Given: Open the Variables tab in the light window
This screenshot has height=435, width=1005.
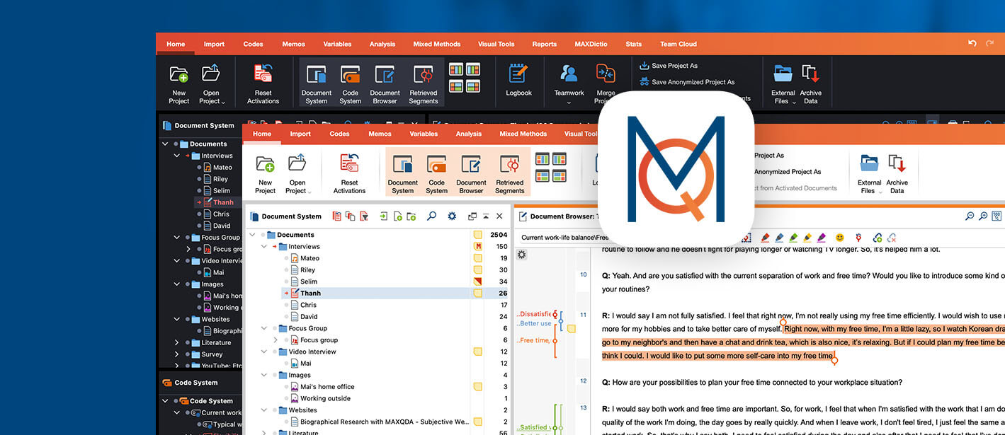Looking at the screenshot, I should tap(424, 134).
